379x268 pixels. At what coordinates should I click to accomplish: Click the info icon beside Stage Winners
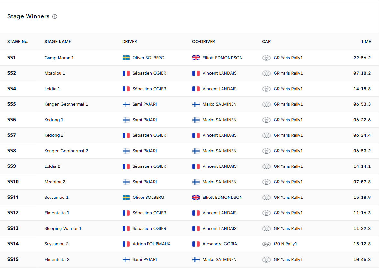pos(55,16)
